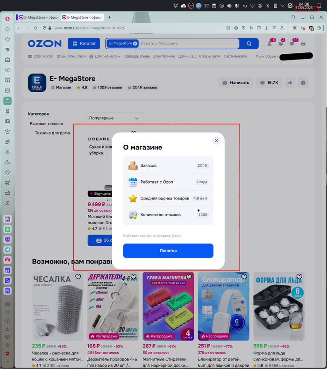Click the Работает с Ozon row
Viewport: 327px width, 369px height.
pyautogui.click(x=168, y=182)
